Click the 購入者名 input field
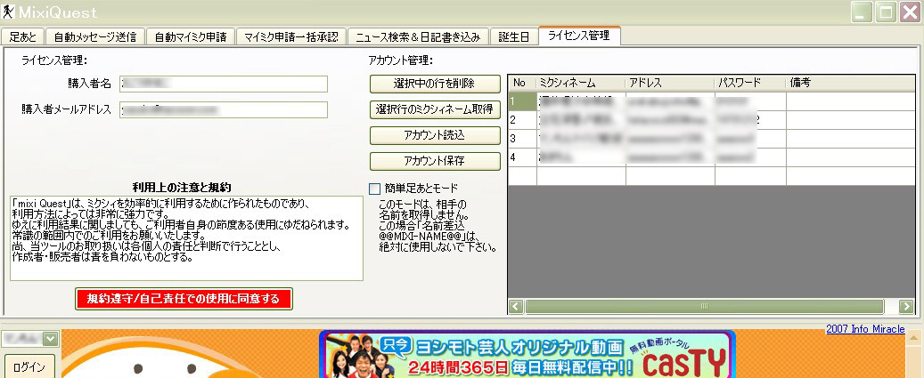 click(x=224, y=84)
